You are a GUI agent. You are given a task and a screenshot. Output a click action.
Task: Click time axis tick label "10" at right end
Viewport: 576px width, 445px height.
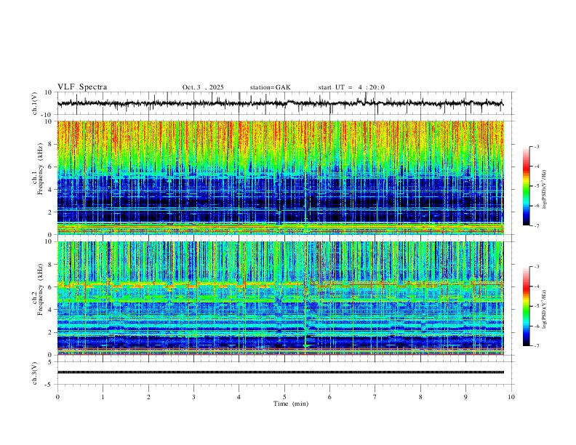point(511,397)
